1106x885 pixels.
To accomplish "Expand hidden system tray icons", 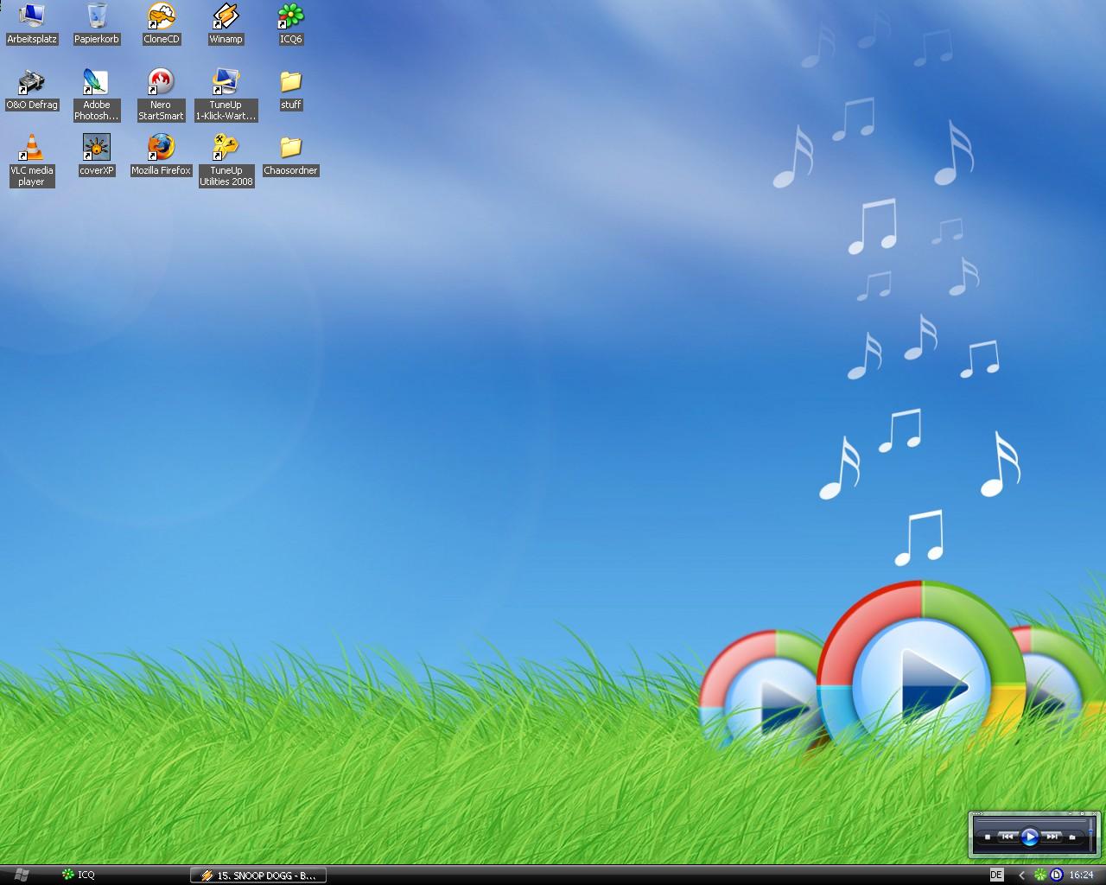I will point(1021,875).
